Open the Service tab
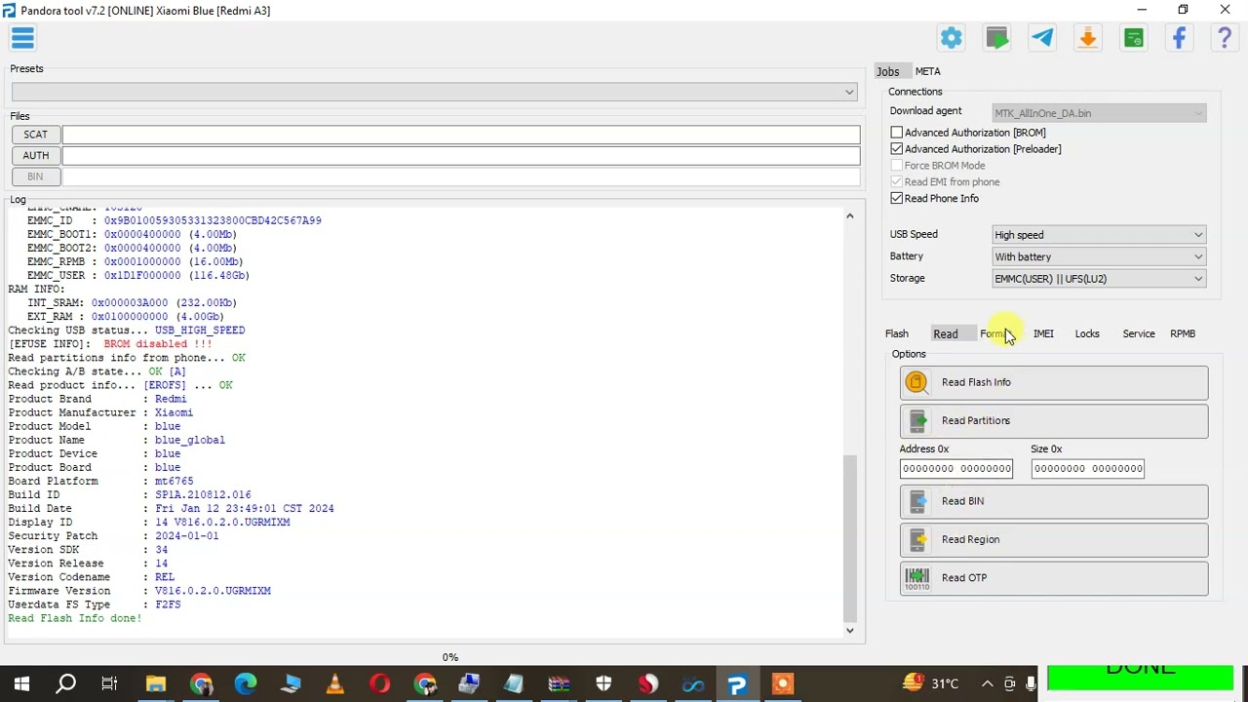Screen dimensions: 1248x702 (x=1139, y=334)
